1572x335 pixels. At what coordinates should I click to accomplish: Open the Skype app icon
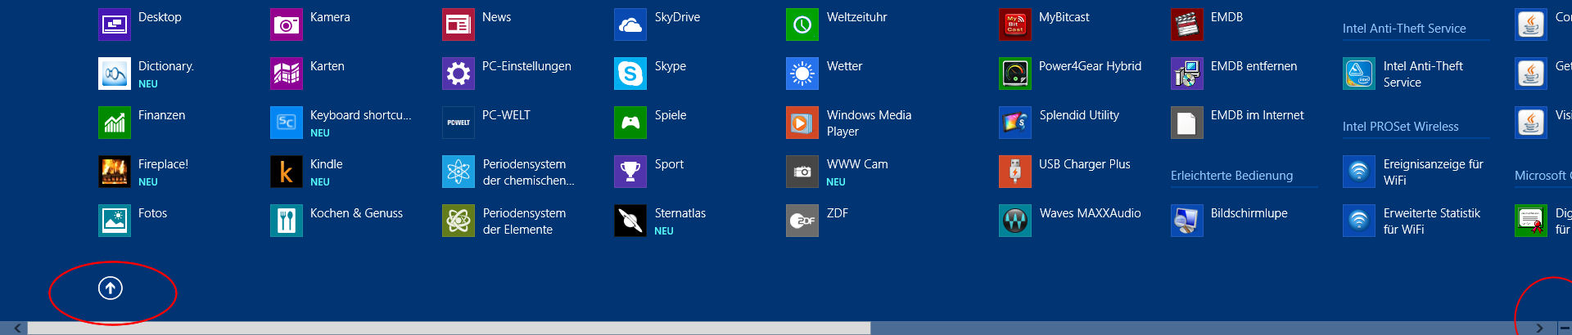click(630, 74)
